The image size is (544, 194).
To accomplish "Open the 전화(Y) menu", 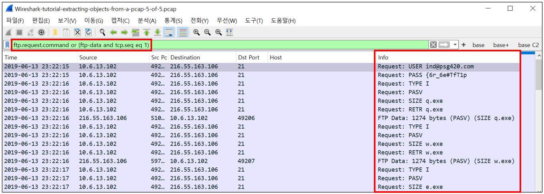I will coord(199,21).
